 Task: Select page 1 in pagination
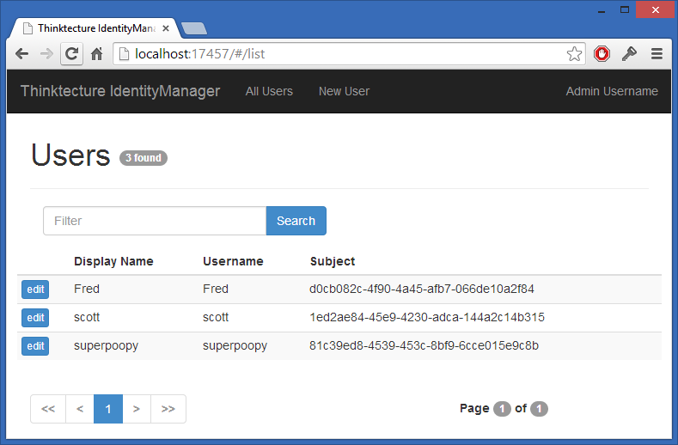(108, 409)
